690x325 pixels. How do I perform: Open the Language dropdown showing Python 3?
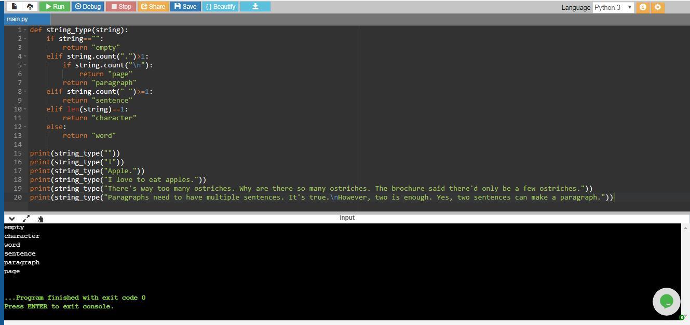point(613,7)
